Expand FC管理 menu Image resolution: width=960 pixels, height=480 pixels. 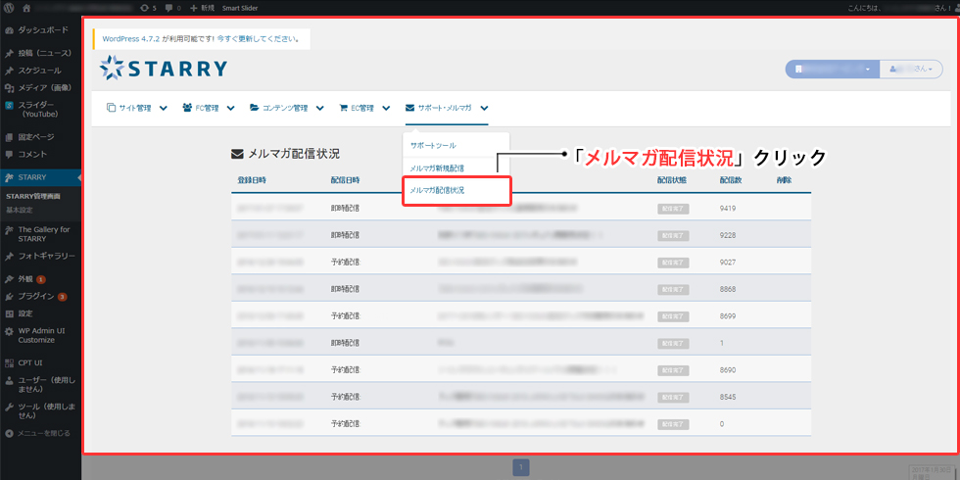pyautogui.click(x=208, y=109)
